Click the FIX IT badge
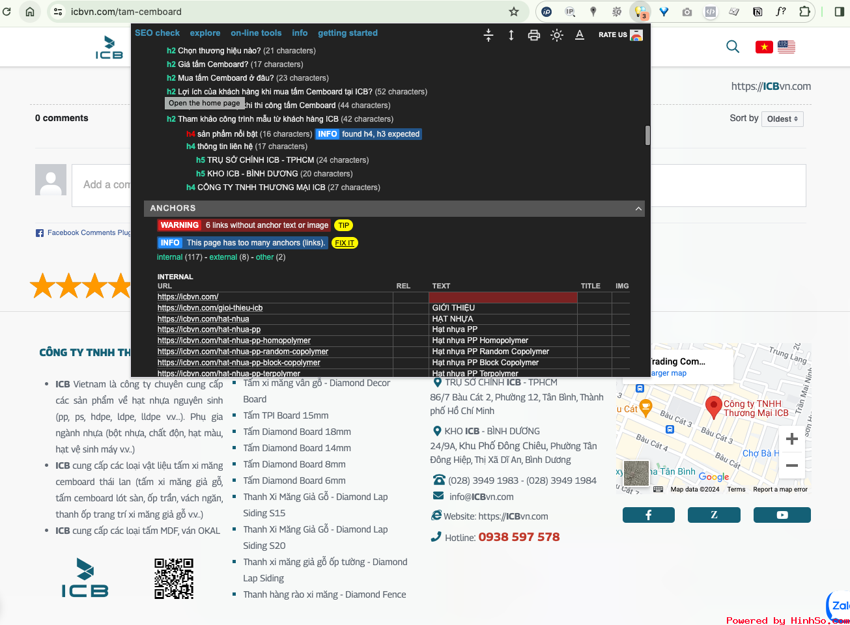850x625 pixels. pyautogui.click(x=345, y=243)
